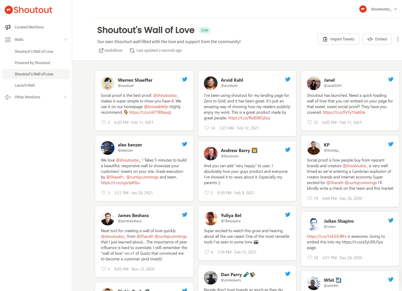Image resolution: width=402 pixels, height=291 pixels.
Task: Click Yuliya Bel's profile photo
Action: [x=211, y=219]
